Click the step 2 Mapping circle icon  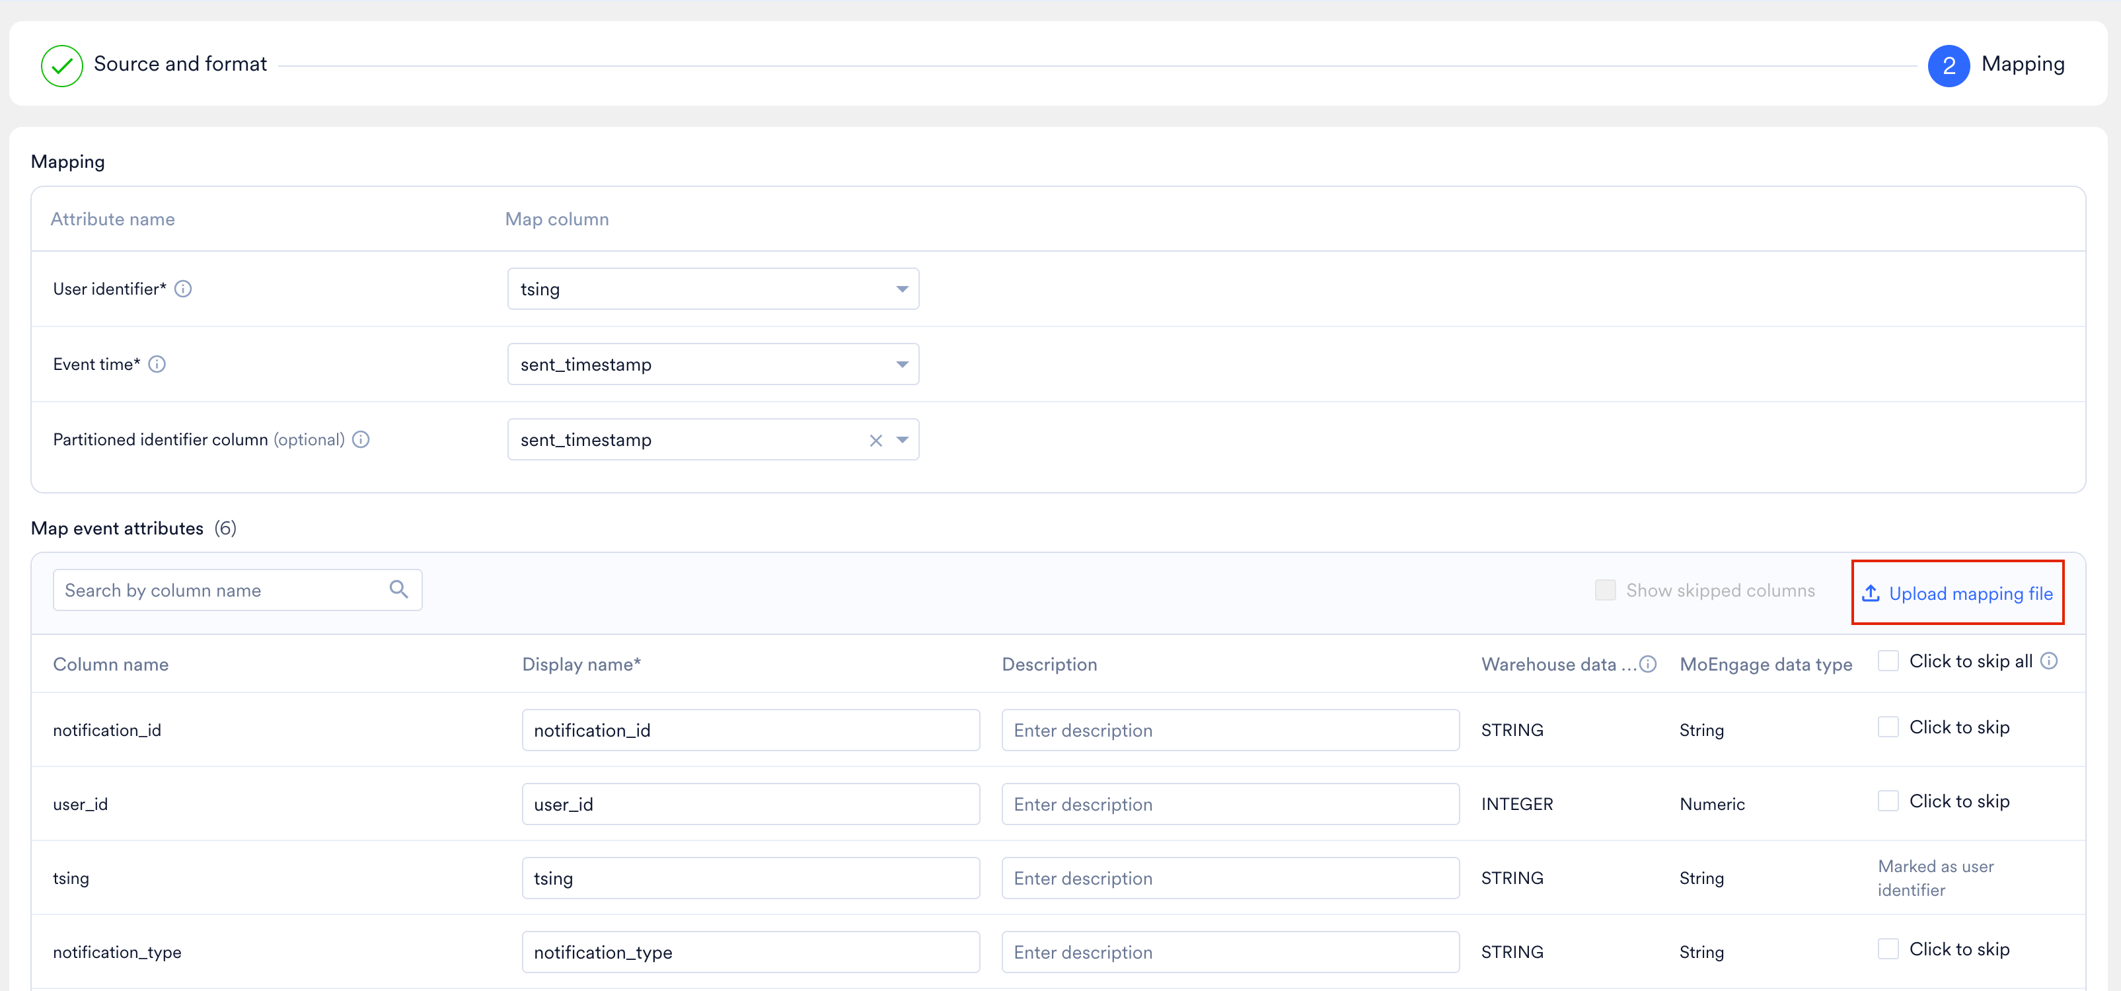click(x=1948, y=66)
